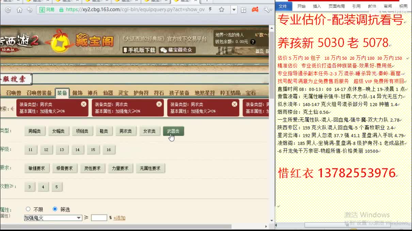Select the 男衣类 equipment type
Image resolution: width=412 pixels, height=231 pixels.
[125, 131]
